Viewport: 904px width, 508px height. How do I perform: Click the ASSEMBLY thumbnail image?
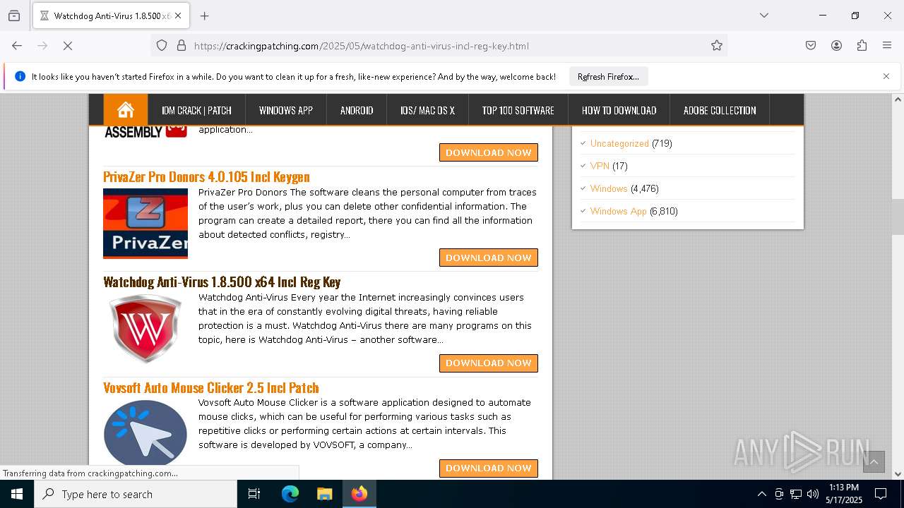click(145, 132)
